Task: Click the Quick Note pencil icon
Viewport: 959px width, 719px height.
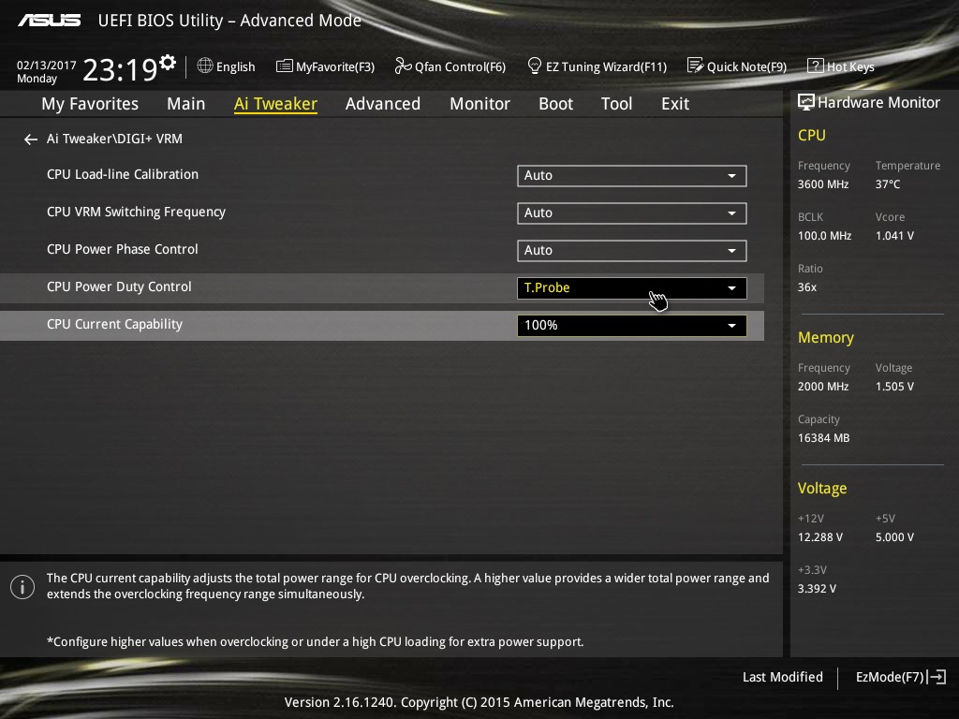Action: (696, 66)
